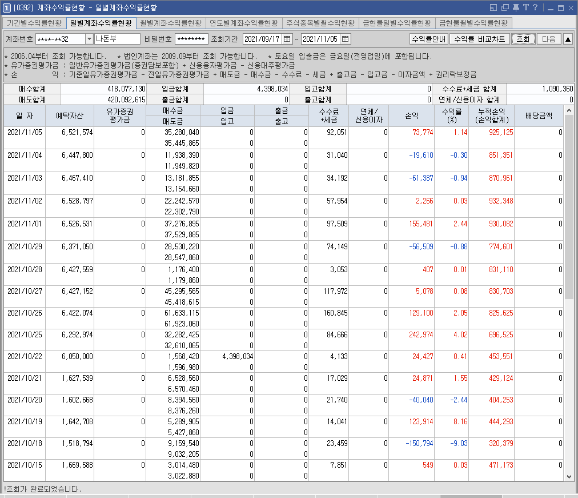Viewport: 578px width, 498px height.
Task: Click the fee value 160,845
Action: pos(335,313)
